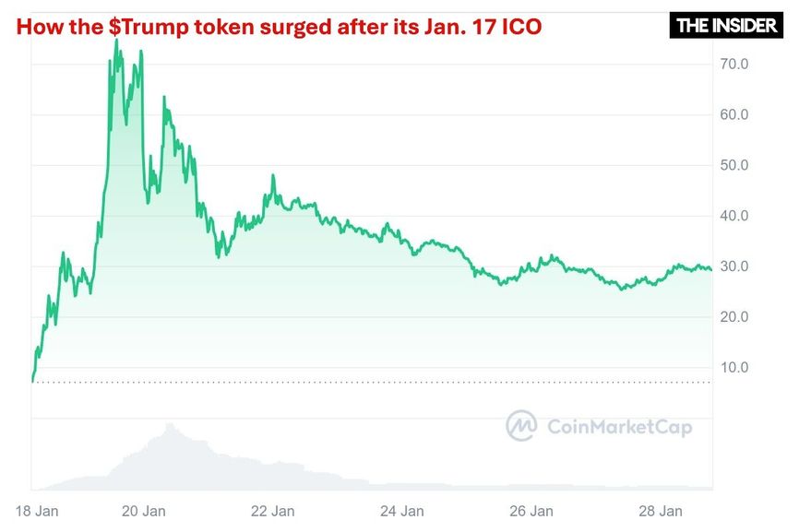
Task: Select the 28 Jan date label
Action: [661, 511]
